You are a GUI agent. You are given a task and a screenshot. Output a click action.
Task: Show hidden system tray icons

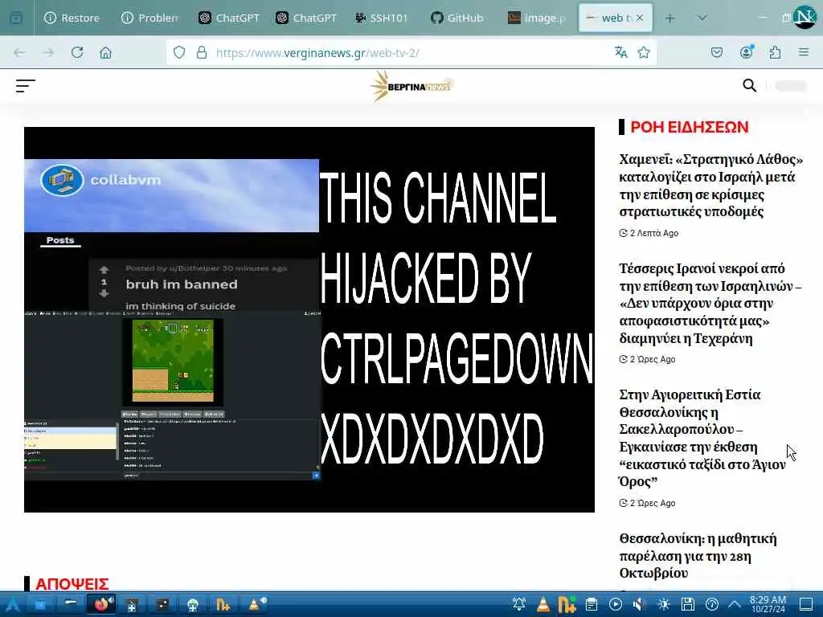pos(735,604)
